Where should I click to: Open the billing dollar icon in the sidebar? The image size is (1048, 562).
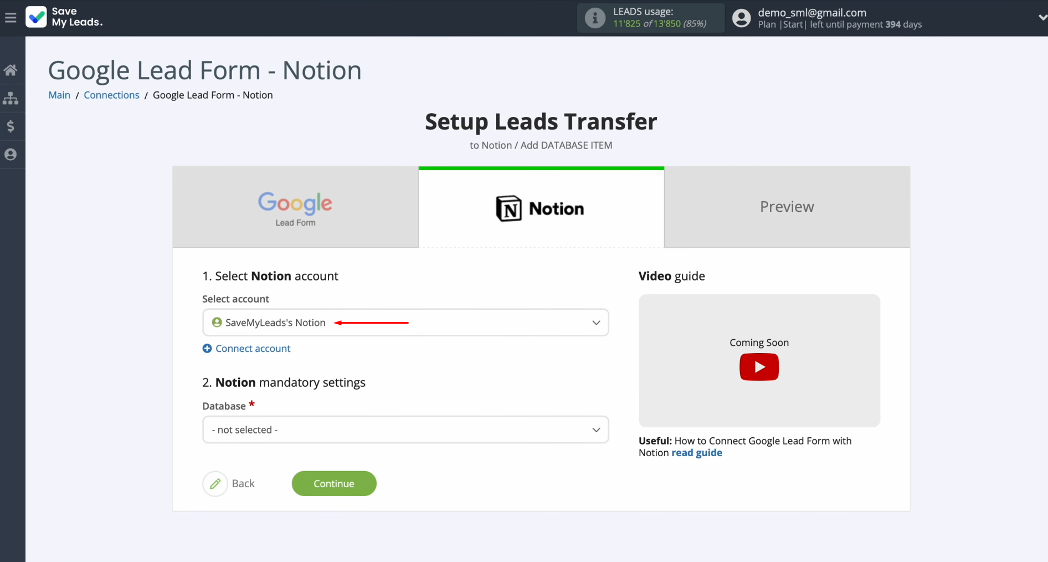(x=11, y=126)
